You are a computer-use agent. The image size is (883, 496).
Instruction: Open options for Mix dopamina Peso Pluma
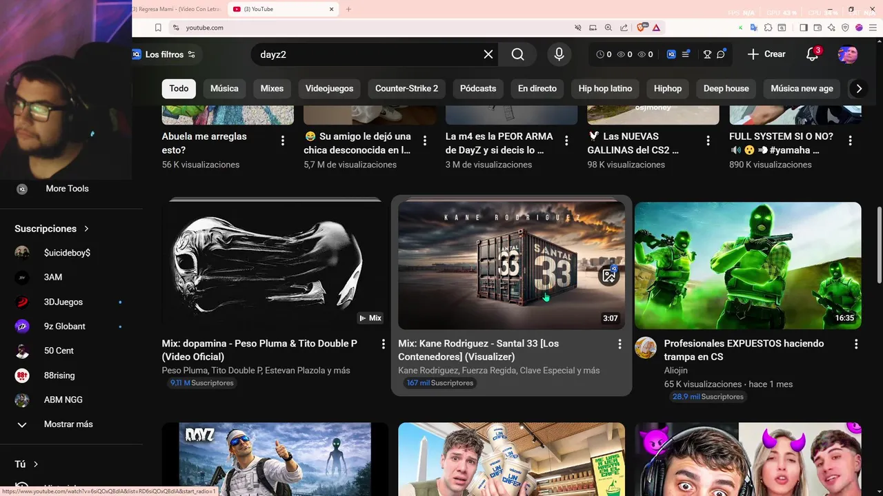pyautogui.click(x=384, y=344)
